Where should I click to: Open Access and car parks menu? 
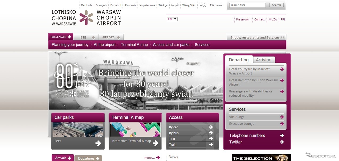point(171,45)
